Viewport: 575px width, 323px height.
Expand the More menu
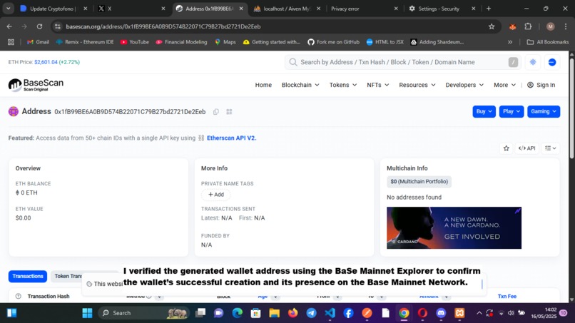click(x=504, y=85)
